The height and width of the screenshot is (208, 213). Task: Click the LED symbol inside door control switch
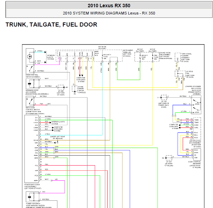[x=30, y=57]
